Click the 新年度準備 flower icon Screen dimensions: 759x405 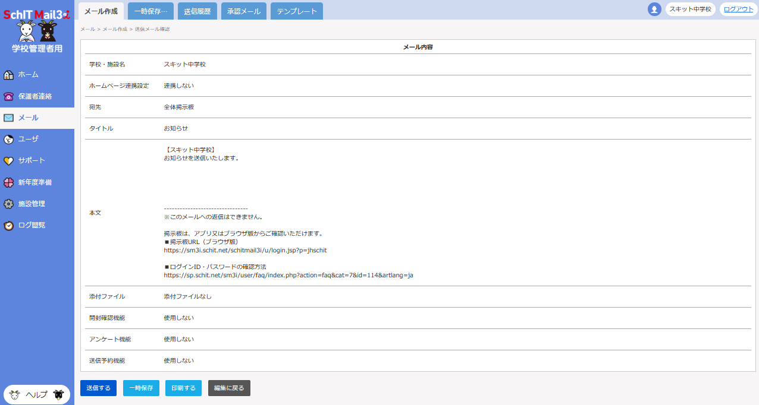tap(8, 182)
